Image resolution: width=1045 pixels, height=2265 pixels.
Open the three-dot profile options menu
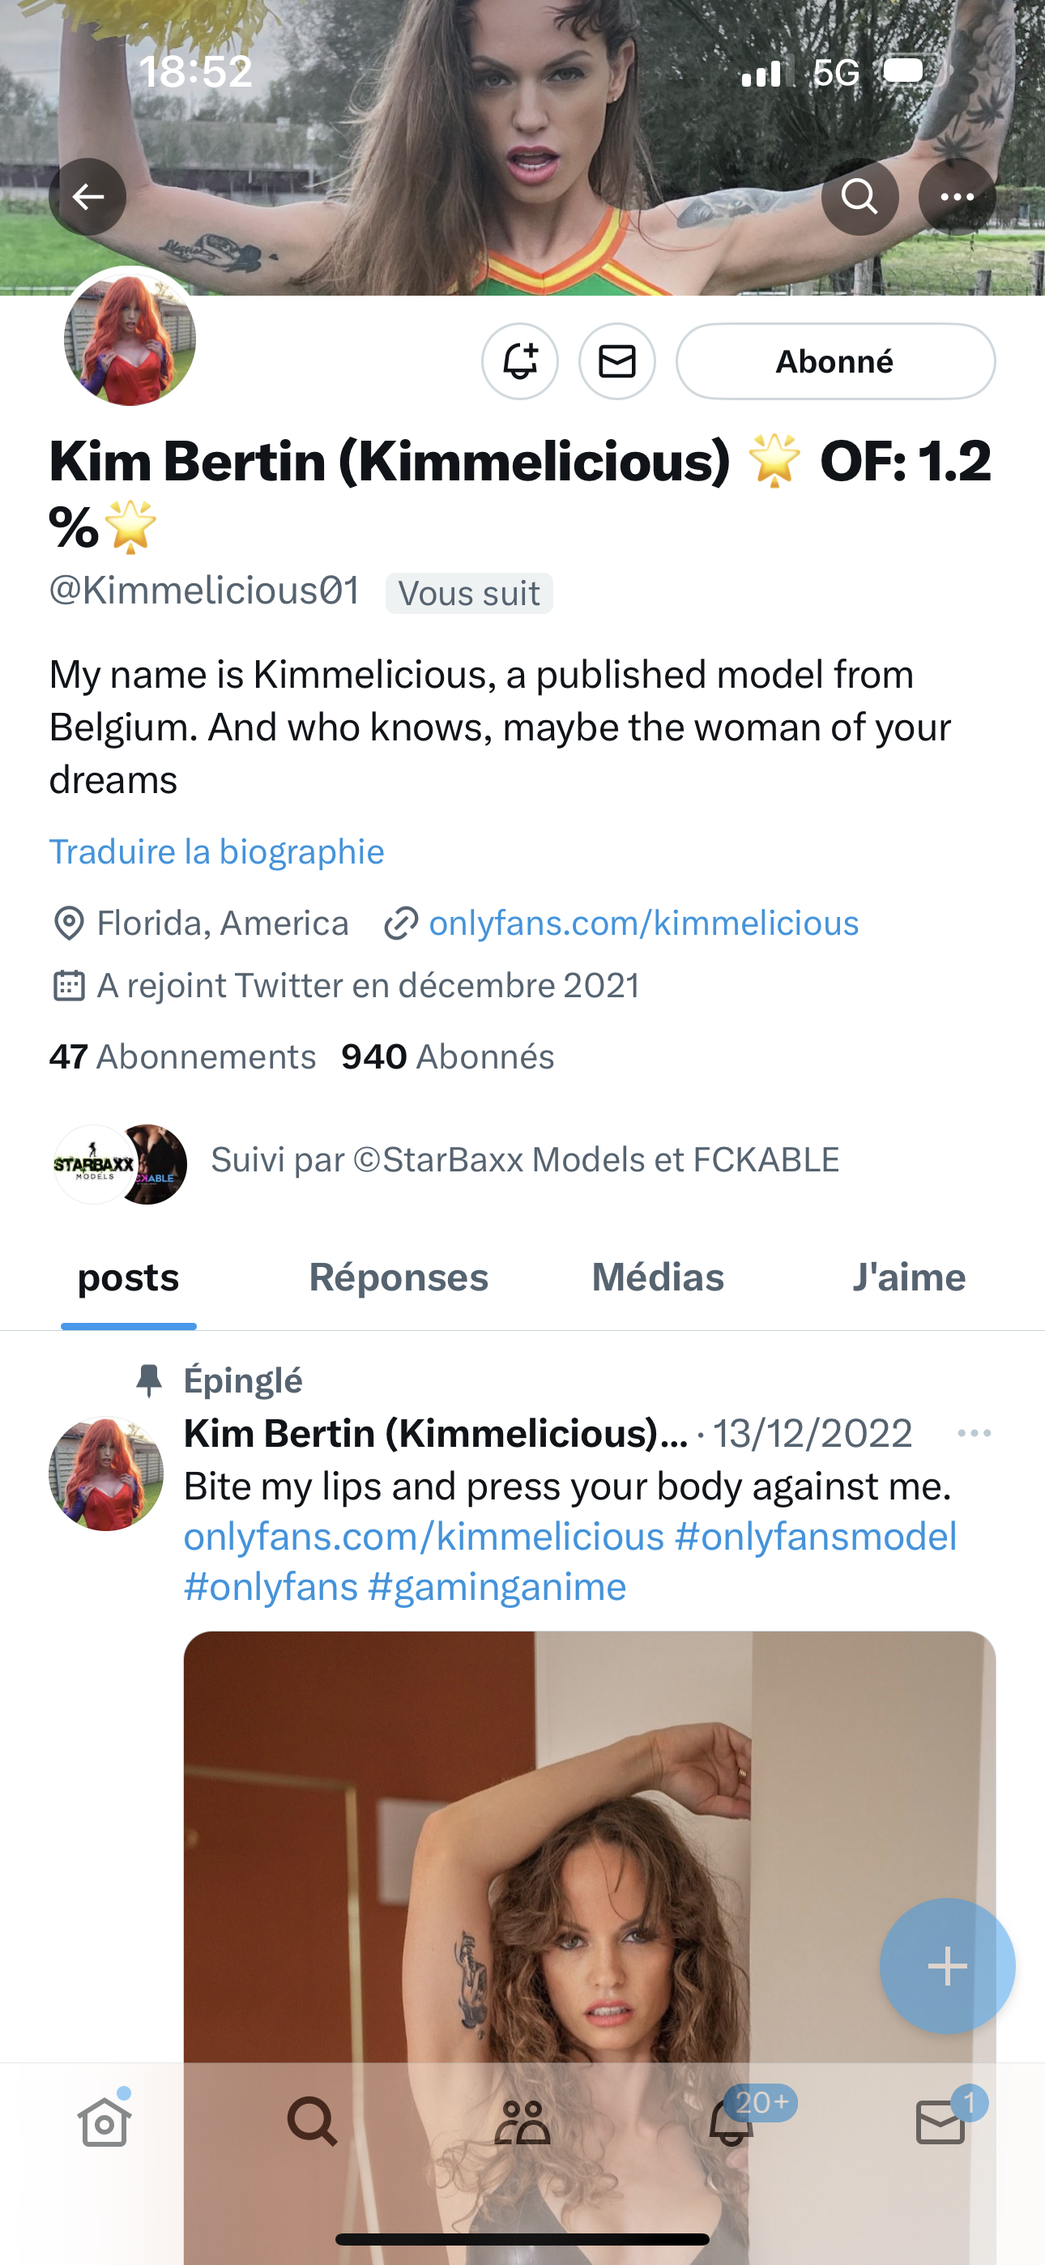(x=957, y=196)
